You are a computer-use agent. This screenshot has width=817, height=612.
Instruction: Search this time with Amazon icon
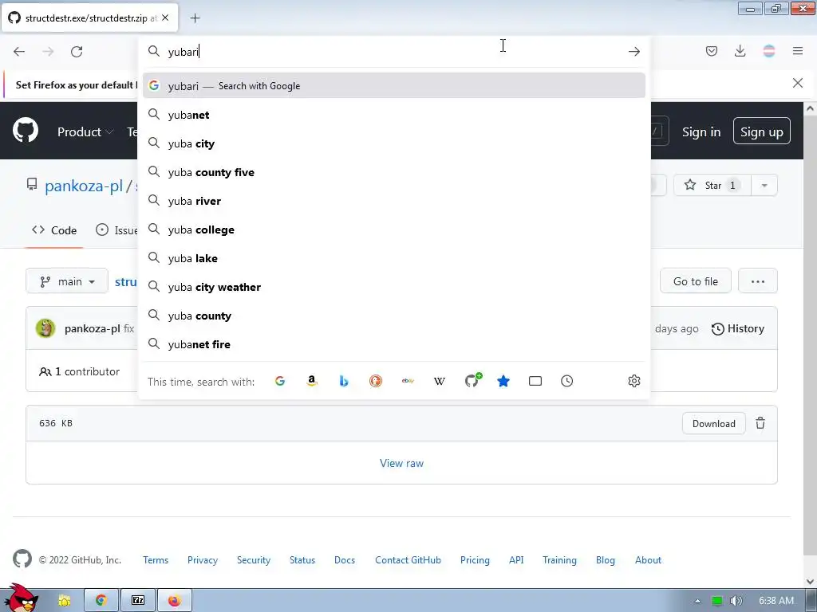pyautogui.click(x=312, y=381)
